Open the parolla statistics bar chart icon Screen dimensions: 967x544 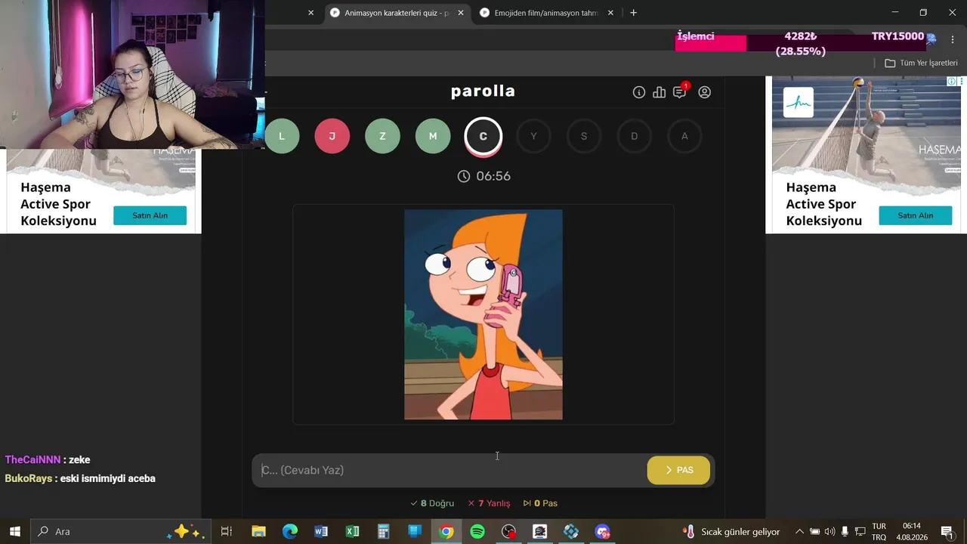[660, 92]
